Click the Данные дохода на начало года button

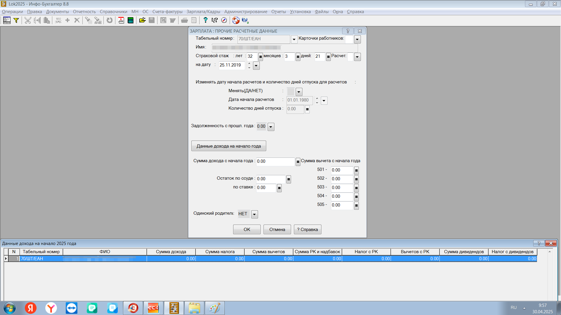click(228, 146)
